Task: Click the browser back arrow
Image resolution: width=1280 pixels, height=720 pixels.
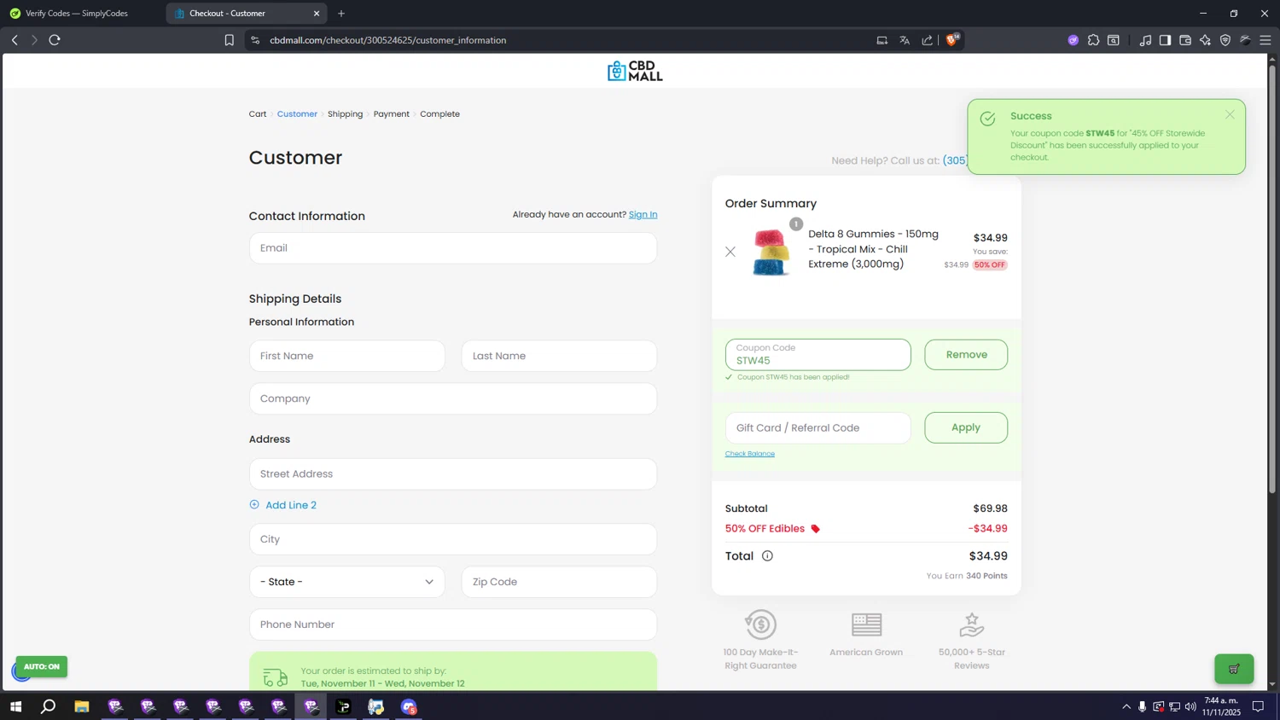Action: 15,40
